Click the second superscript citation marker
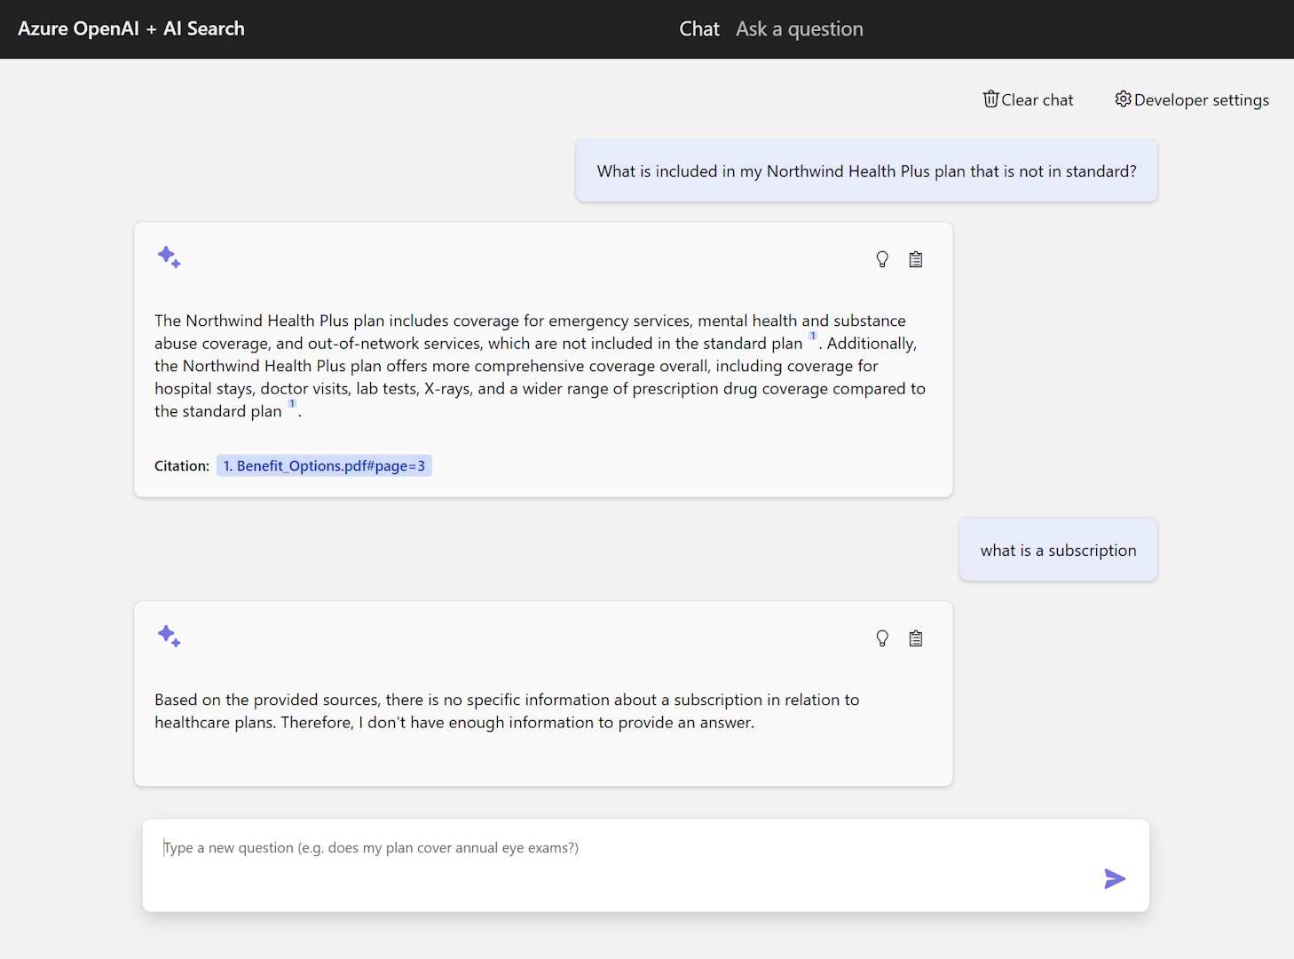Image resolution: width=1294 pixels, height=959 pixels. coord(291,403)
